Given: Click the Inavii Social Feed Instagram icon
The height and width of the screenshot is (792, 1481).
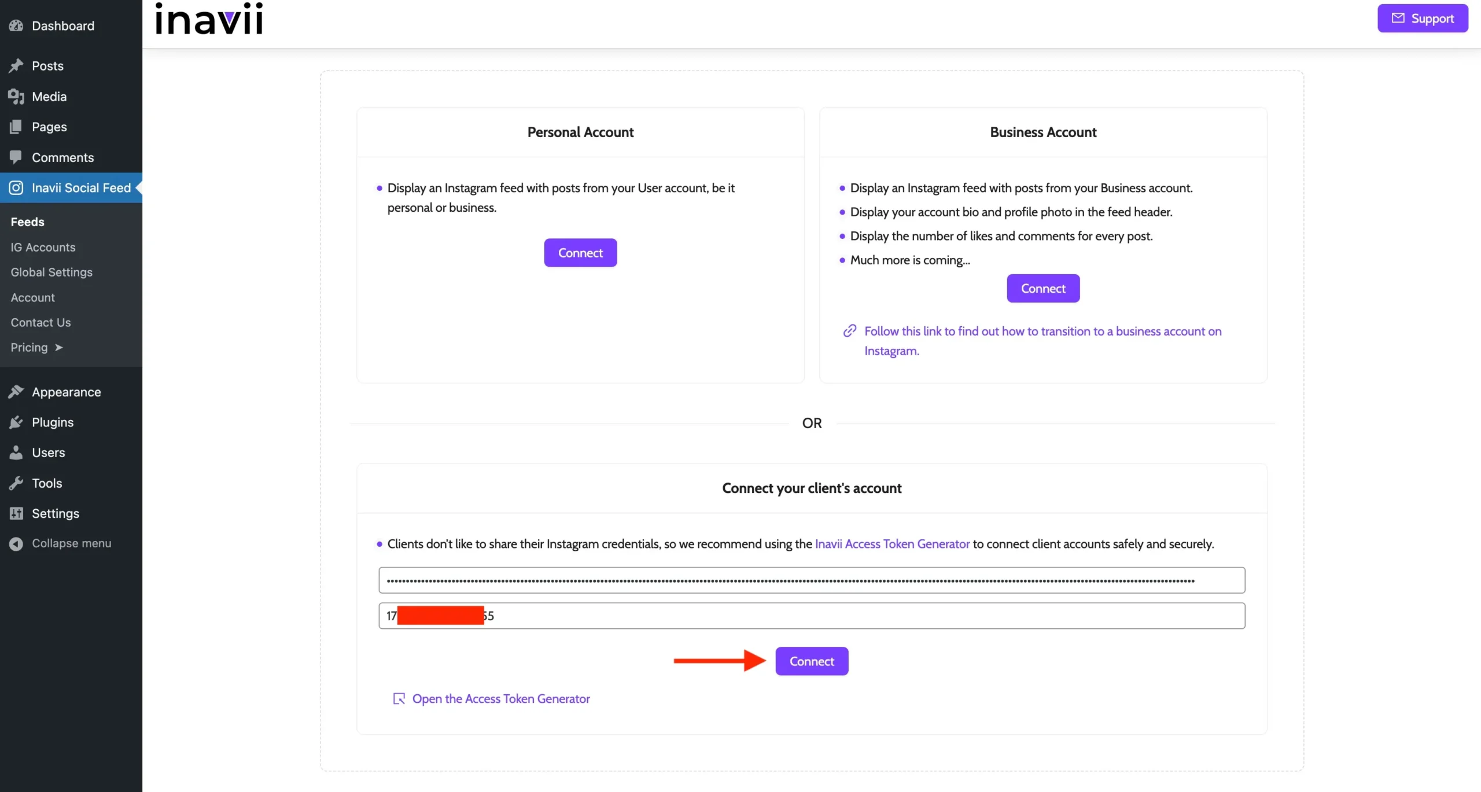Looking at the screenshot, I should click(x=16, y=188).
